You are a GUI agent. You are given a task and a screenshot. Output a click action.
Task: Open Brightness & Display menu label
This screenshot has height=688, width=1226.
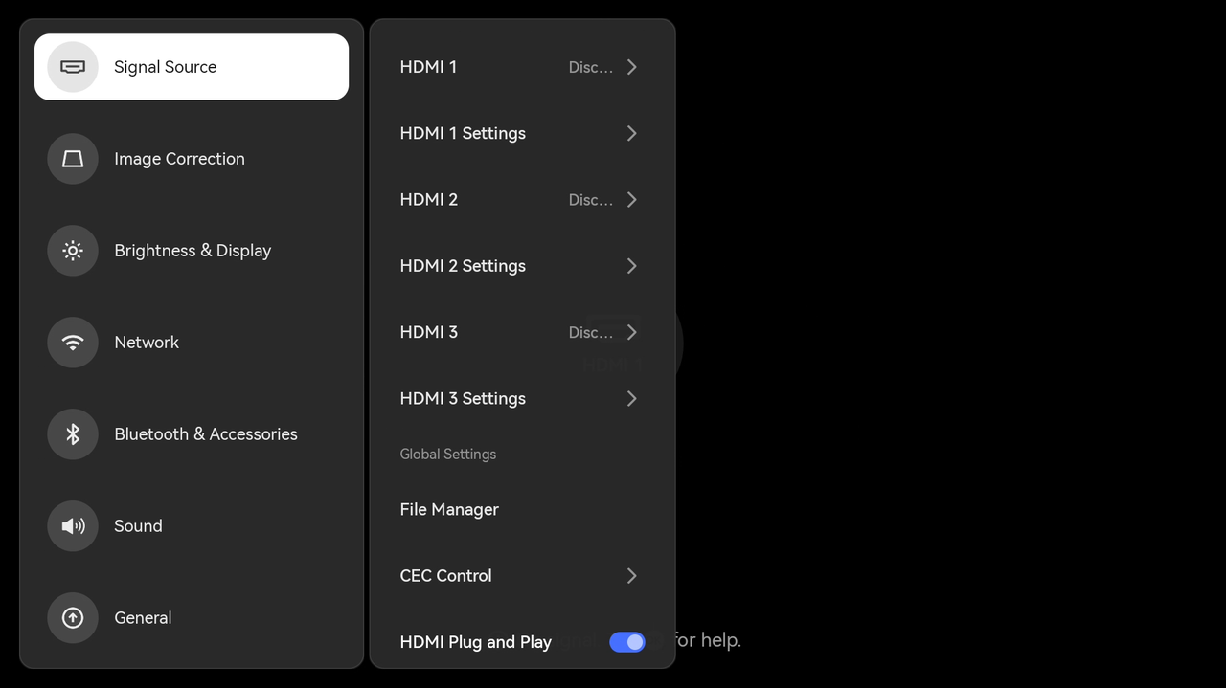click(x=193, y=251)
